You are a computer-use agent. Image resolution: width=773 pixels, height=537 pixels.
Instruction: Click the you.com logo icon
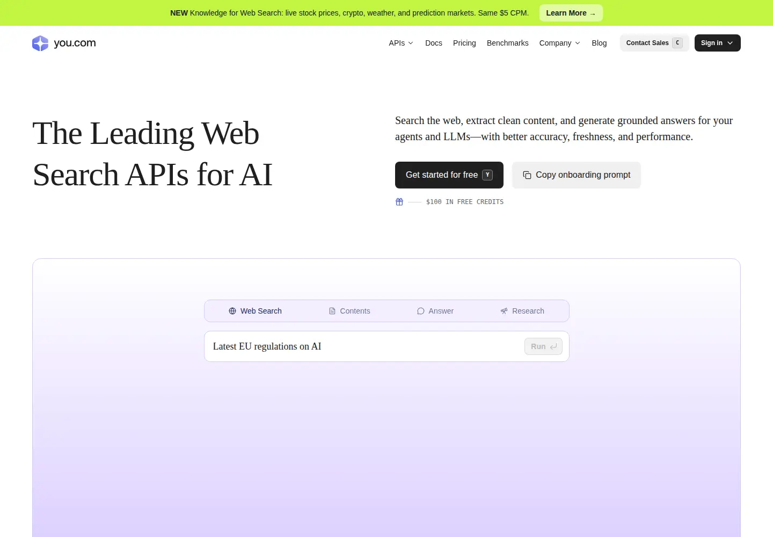tap(40, 43)
